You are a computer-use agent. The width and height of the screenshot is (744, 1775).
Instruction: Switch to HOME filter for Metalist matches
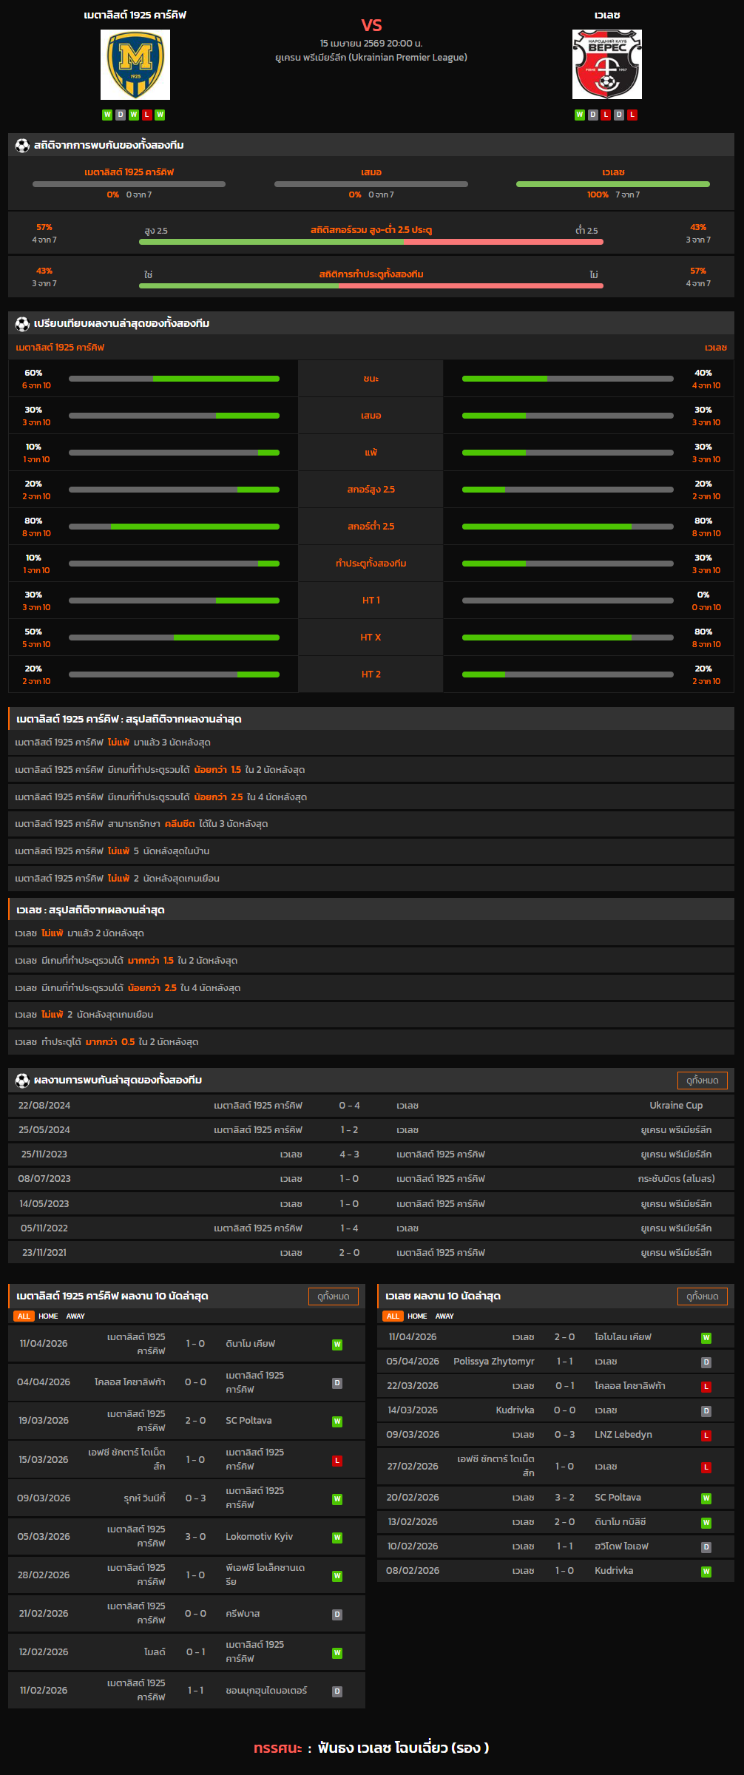48,1316
